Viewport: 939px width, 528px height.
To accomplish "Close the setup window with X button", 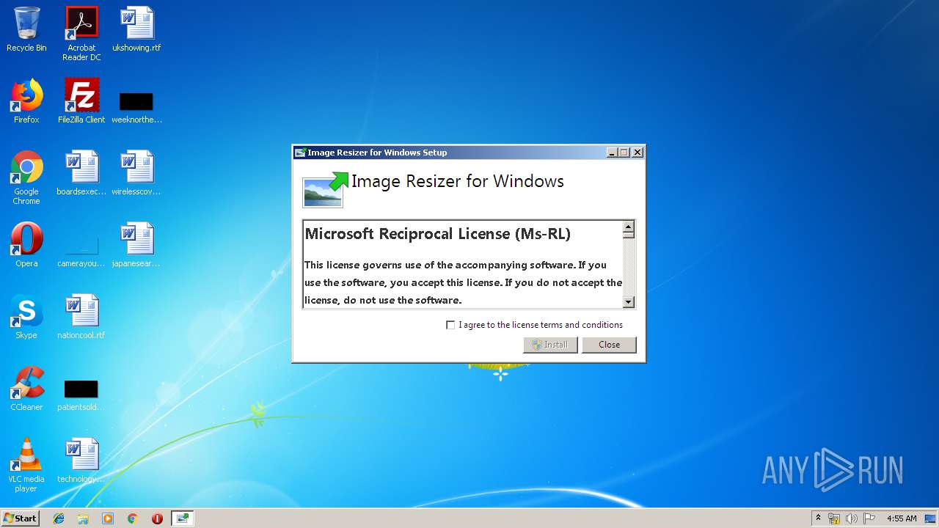I will (637, 153).
